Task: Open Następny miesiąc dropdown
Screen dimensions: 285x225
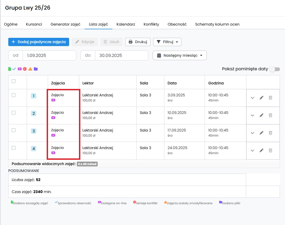Action: pos(180,55)
